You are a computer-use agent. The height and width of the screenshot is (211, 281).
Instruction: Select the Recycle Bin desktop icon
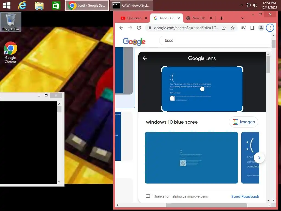pyautogui.click(x=11, y=22)
